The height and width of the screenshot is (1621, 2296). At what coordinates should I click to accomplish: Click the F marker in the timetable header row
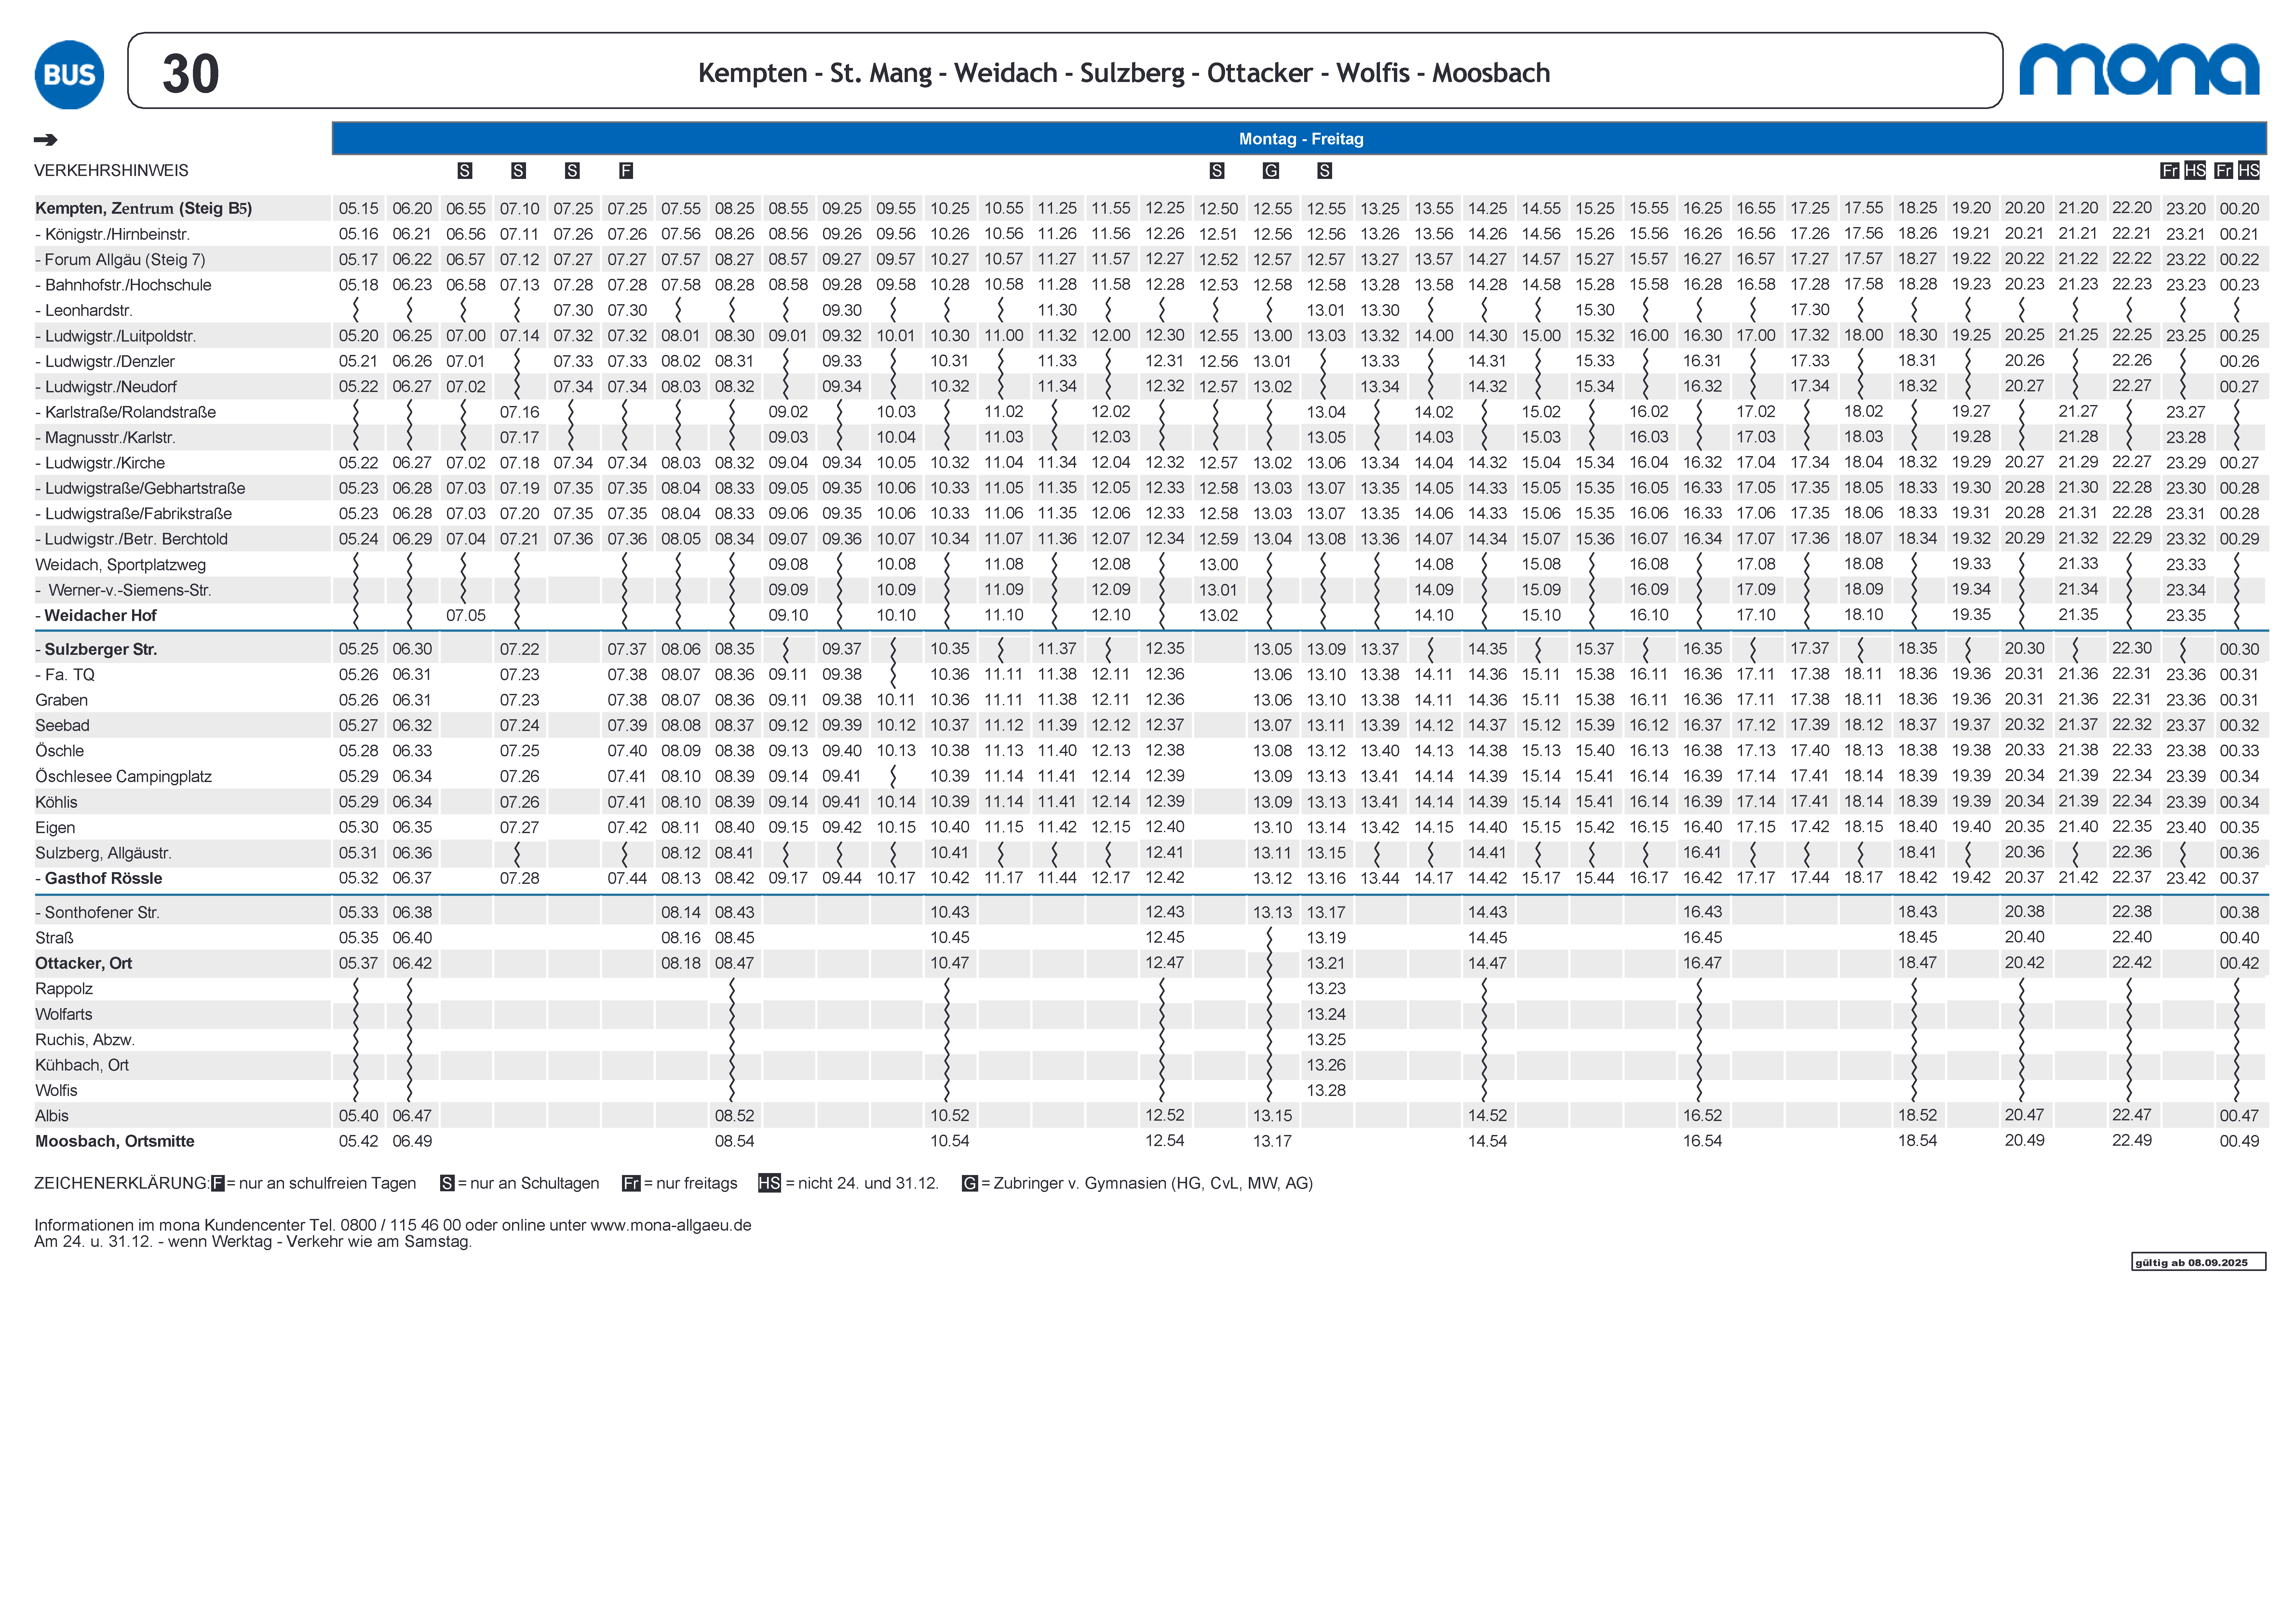(x=626, y=171)
